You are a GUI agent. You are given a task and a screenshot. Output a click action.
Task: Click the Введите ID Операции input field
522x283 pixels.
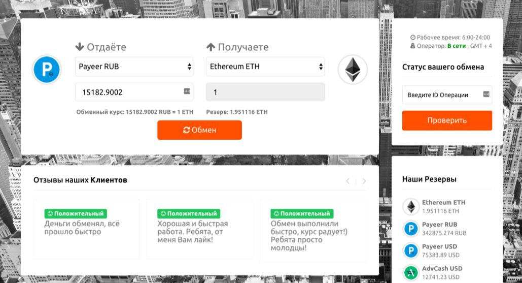click(x=447, y=95)
